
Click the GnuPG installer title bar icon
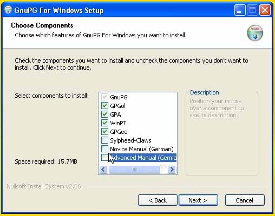click(8, 10)
